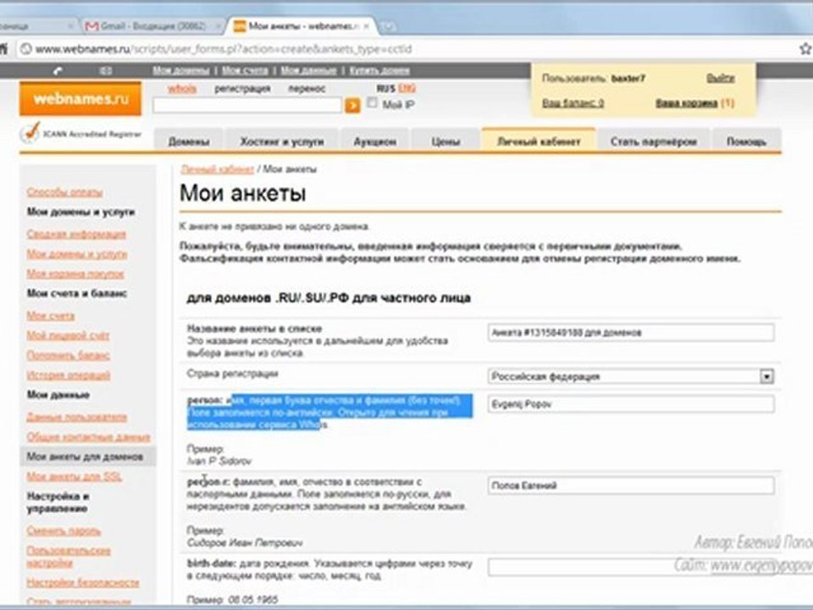The height and width of the screenshot is (610, 813).
Task: Close the Мои анкеты browser tab
Action: coord(367,25)
